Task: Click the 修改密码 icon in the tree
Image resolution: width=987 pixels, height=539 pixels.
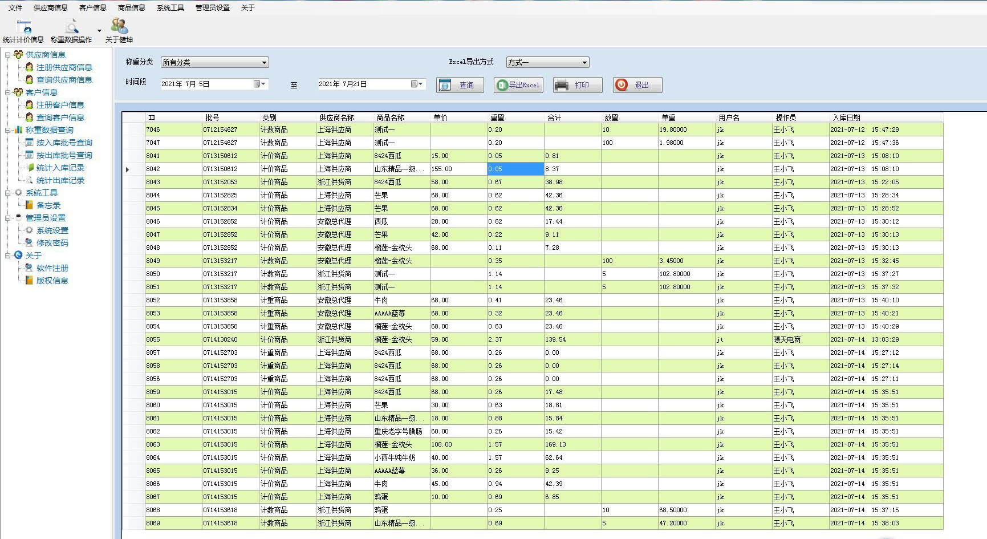Action: pos(29,243)
